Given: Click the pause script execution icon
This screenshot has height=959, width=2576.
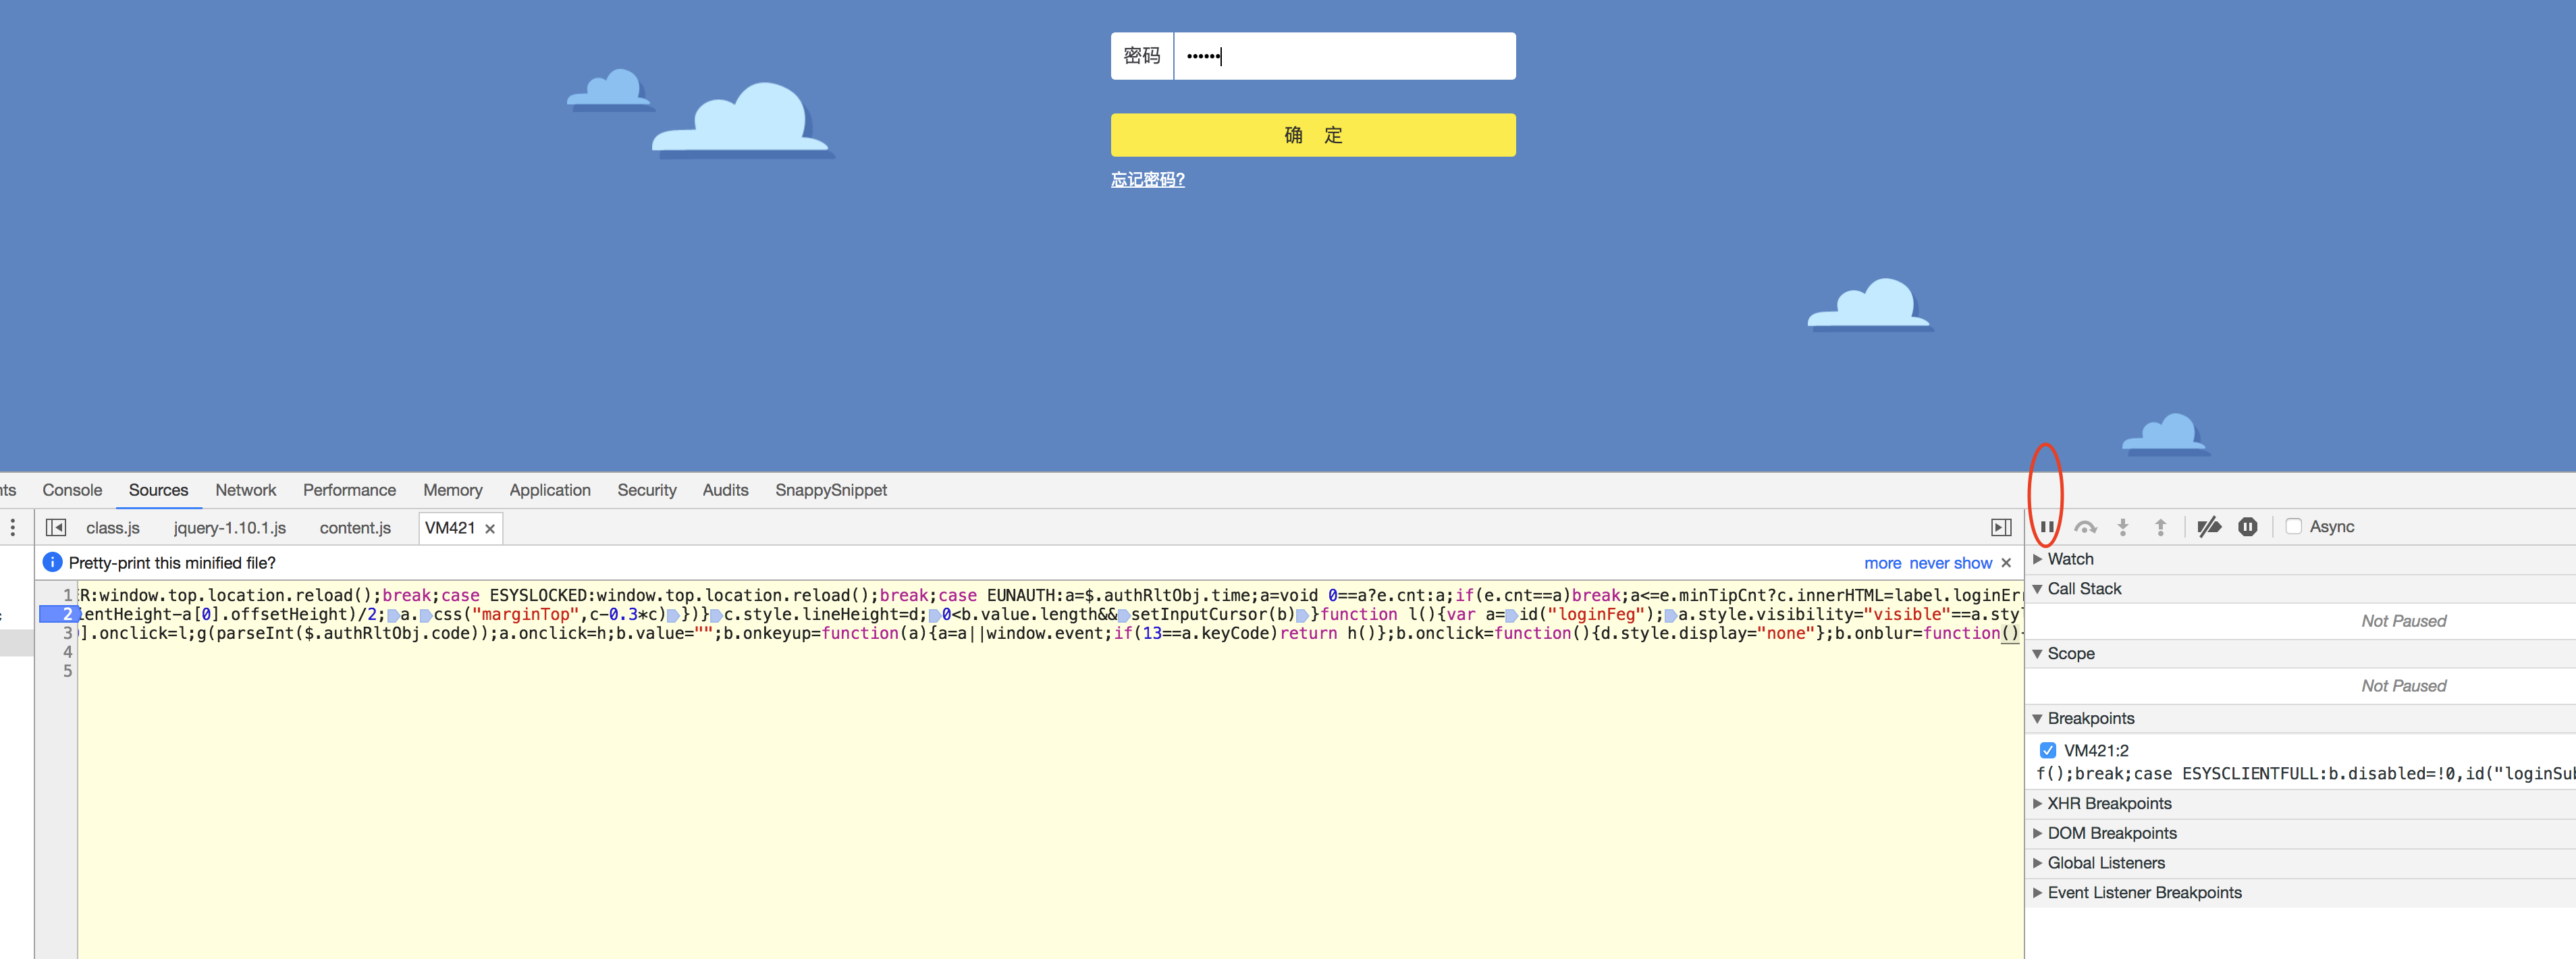Looking at the screenshot, I should pyautogui.click(x=2047, y=527).
